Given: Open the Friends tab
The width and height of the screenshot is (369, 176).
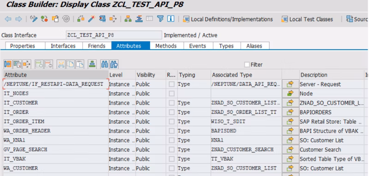Looking at the screenshot, I should pyautogui.click(x=97, y=46).
